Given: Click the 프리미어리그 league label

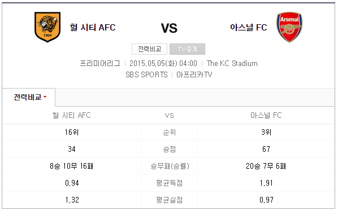Looking at the screenshot, I should click(100, 63).
